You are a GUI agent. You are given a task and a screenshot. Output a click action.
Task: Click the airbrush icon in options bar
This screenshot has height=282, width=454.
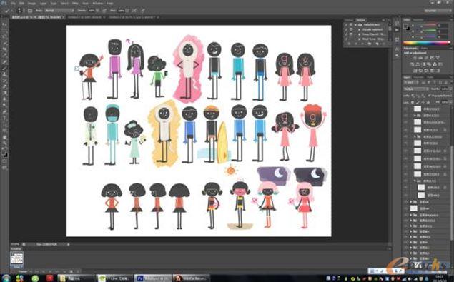click(x=134, y=11)
